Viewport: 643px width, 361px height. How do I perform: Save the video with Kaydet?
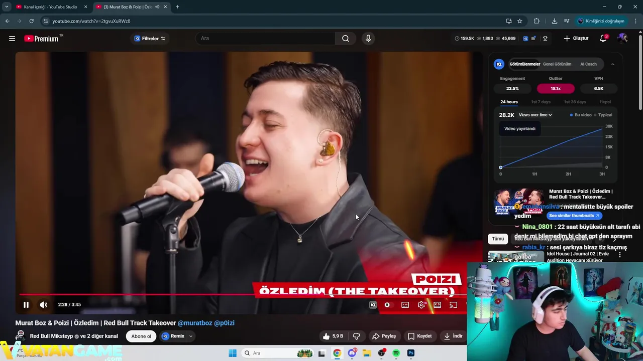[420, 336]
